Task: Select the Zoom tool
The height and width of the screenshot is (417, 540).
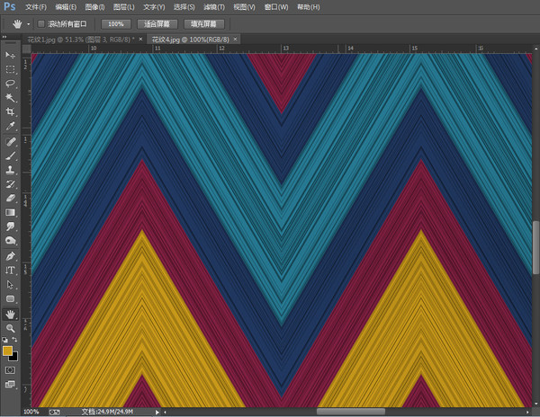Action: [10, 328]
